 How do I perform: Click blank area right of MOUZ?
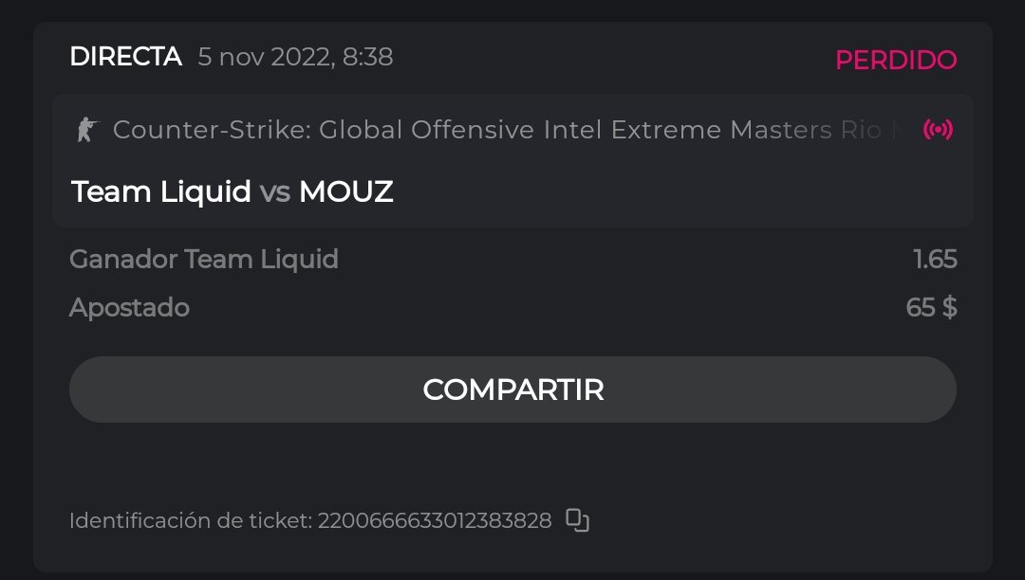tap(683, 192)
